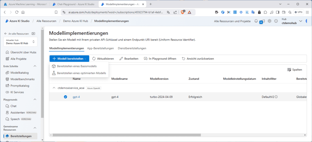The width and height of the screenshot is (312, 142).
Task: Uncheck the gpt-4 row checkbox
Action: (66, 97)
